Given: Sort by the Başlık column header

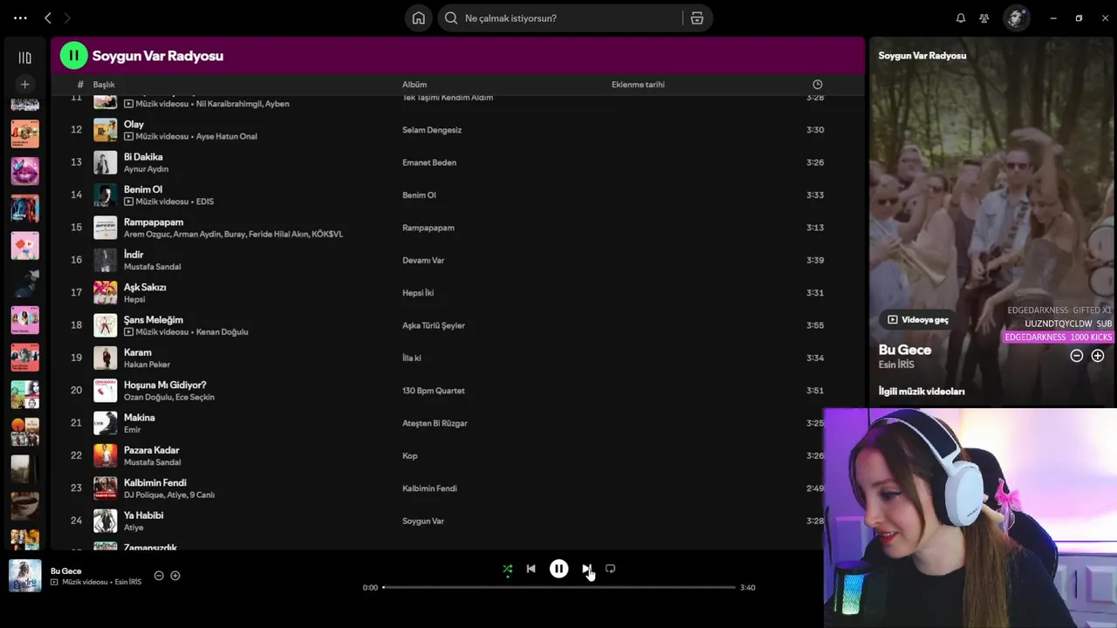Looking at the screenshot, I should tap(104, 85).
